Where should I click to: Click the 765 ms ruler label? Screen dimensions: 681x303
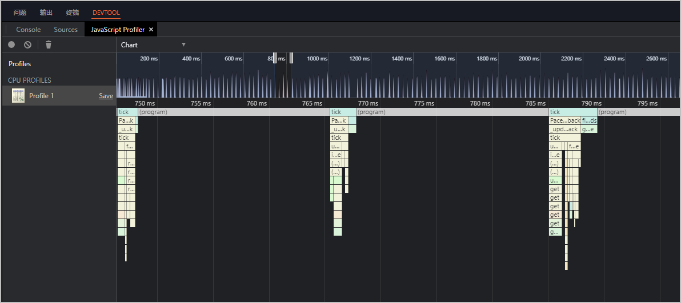point(313,103)
